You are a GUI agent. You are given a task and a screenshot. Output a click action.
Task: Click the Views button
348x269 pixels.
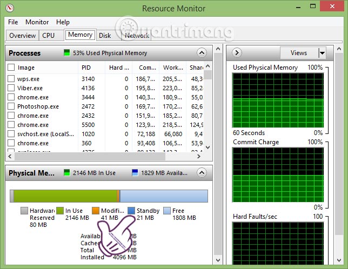pyautogui.click(x=298, y=53)
